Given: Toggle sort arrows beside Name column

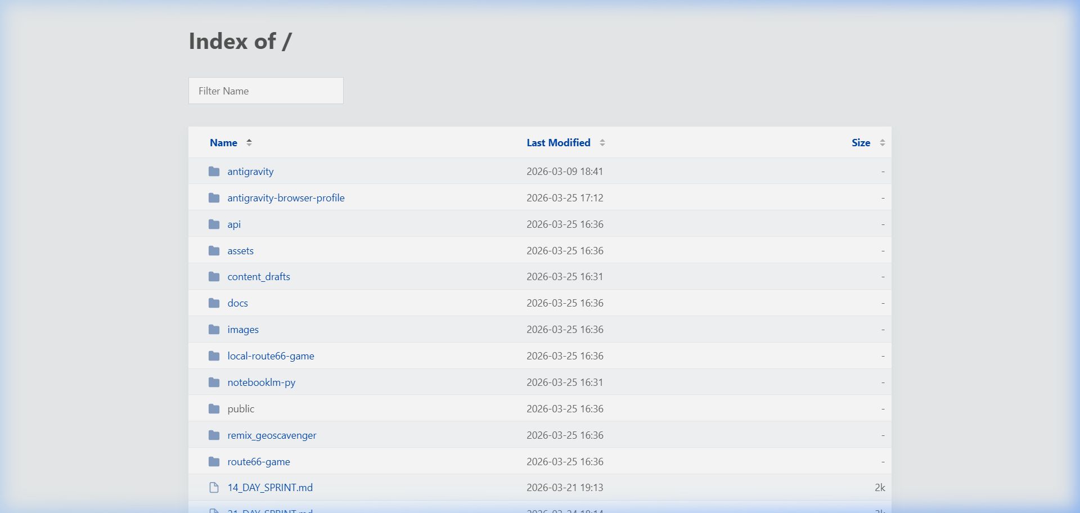Looking at the screenshot, I should (x=249, y=143).
